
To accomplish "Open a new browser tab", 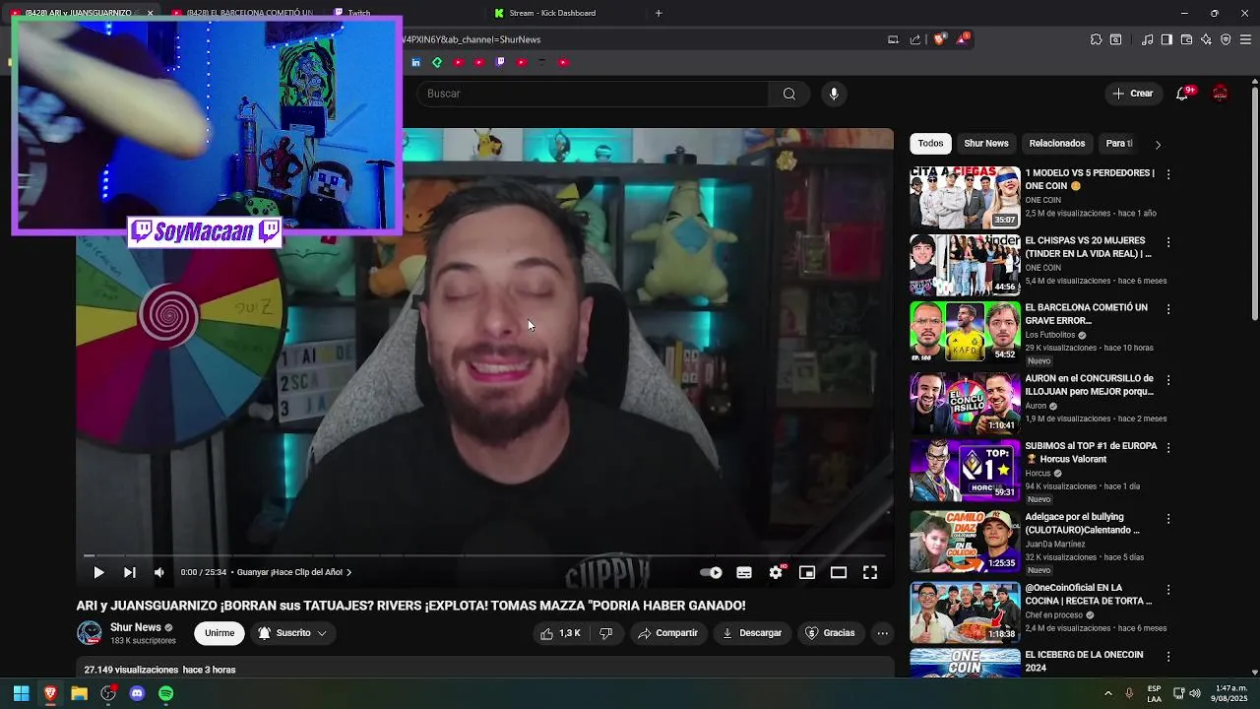I will click(x=659, y=13).
